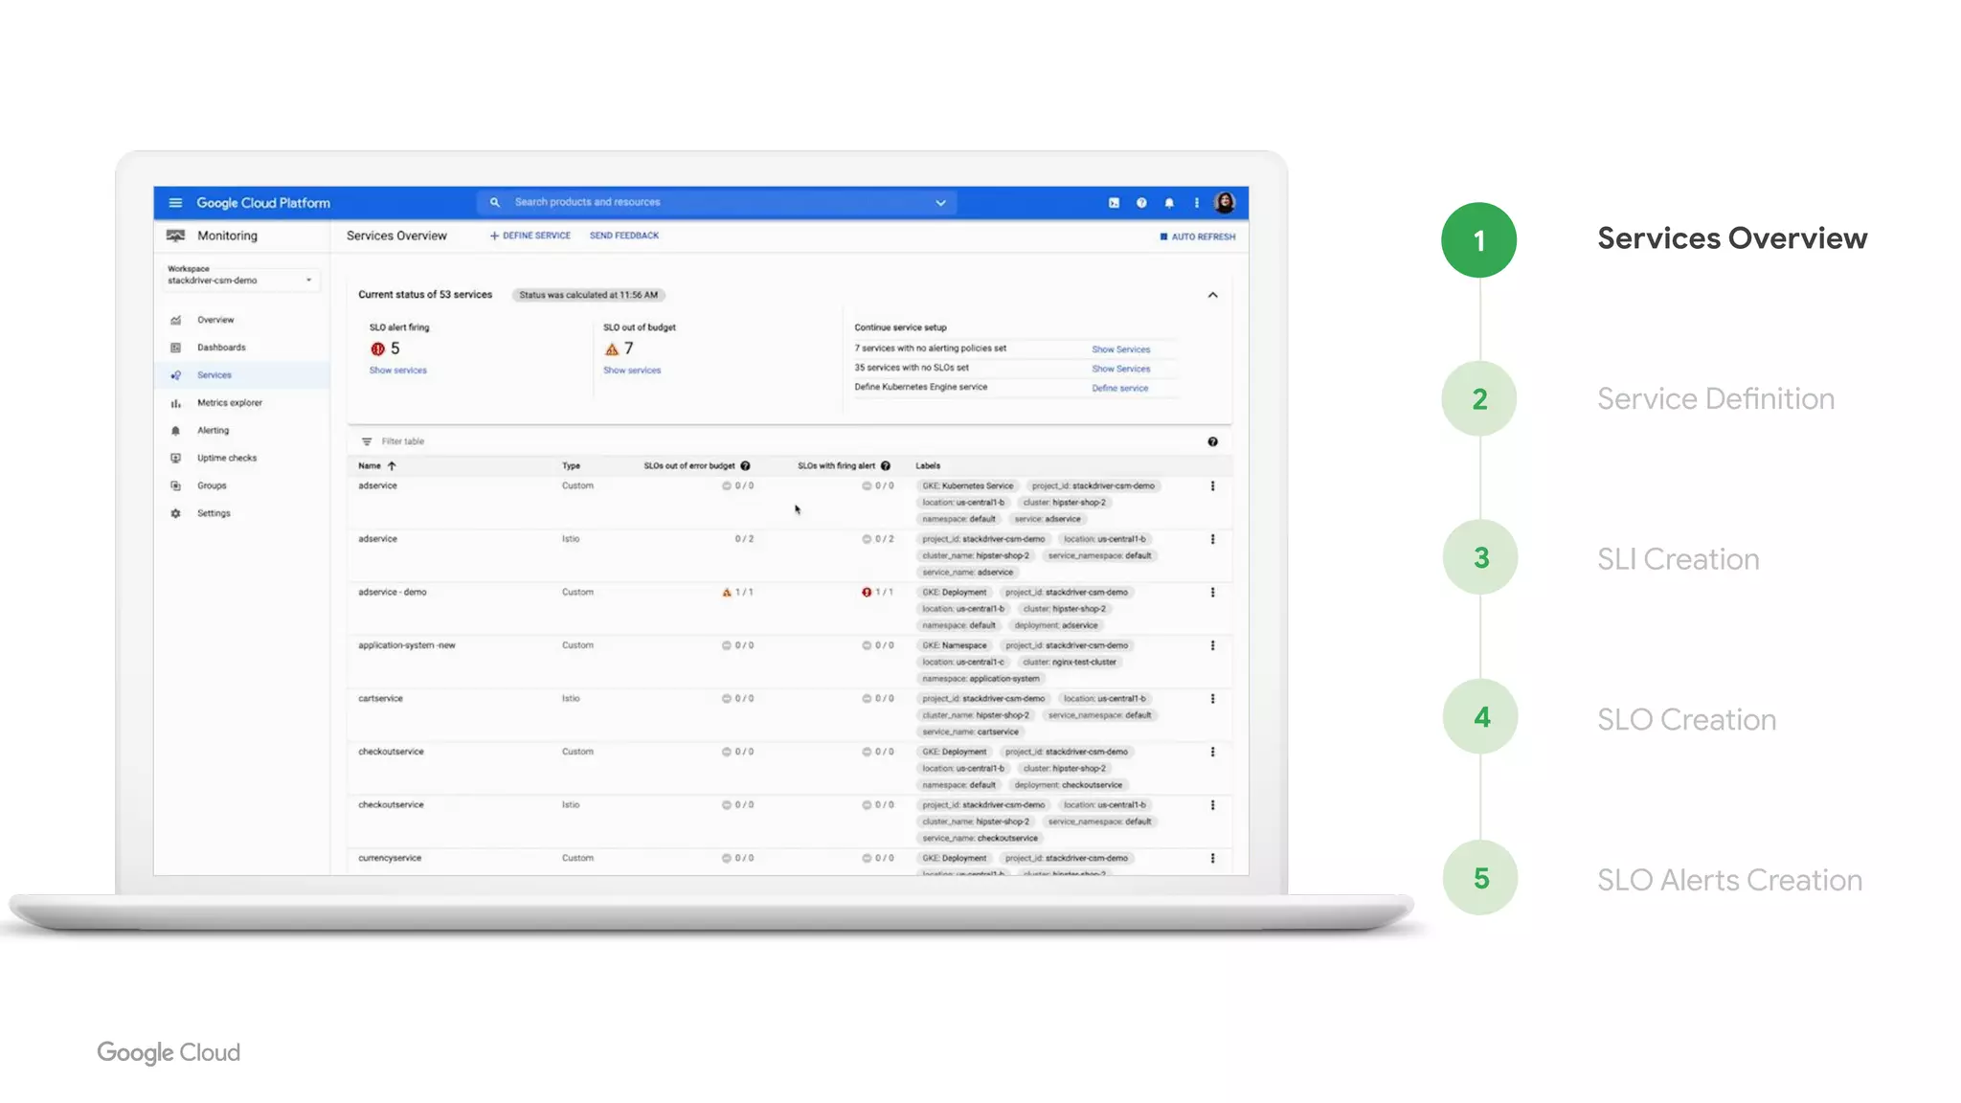Open Groups in the sidebar

click(x=212, y=486)
